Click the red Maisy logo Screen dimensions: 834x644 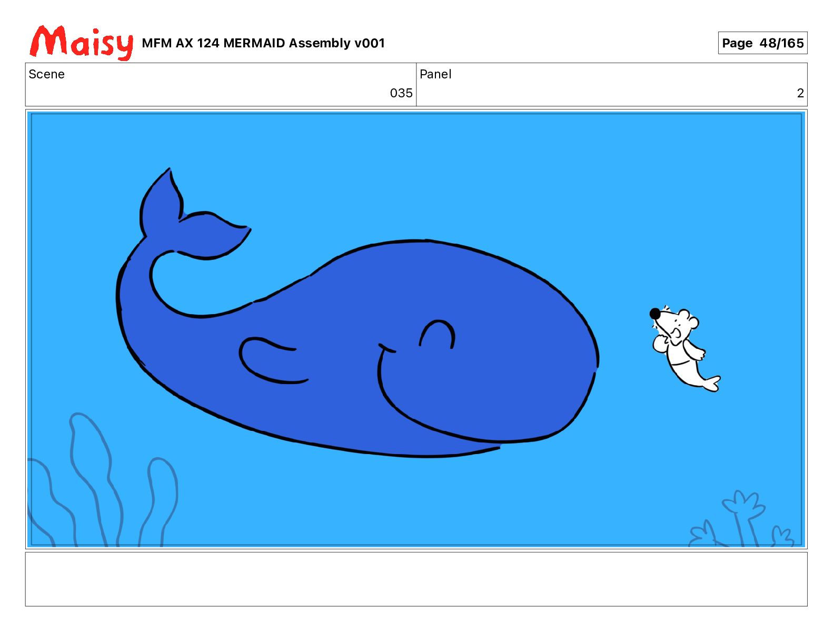(x=82, y=42)
